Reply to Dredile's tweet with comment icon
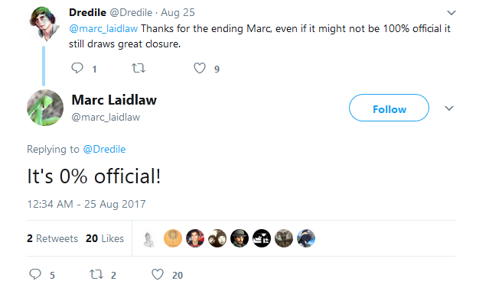Viewport: 479px width, 294px height. (77, 68)
